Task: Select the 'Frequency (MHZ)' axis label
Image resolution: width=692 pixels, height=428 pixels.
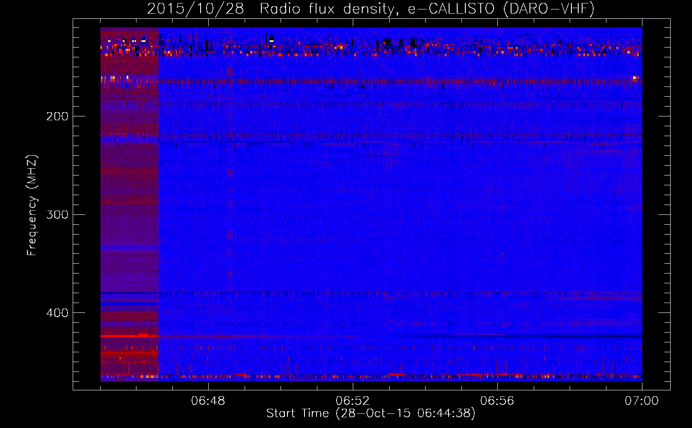Action: point(32,205)
